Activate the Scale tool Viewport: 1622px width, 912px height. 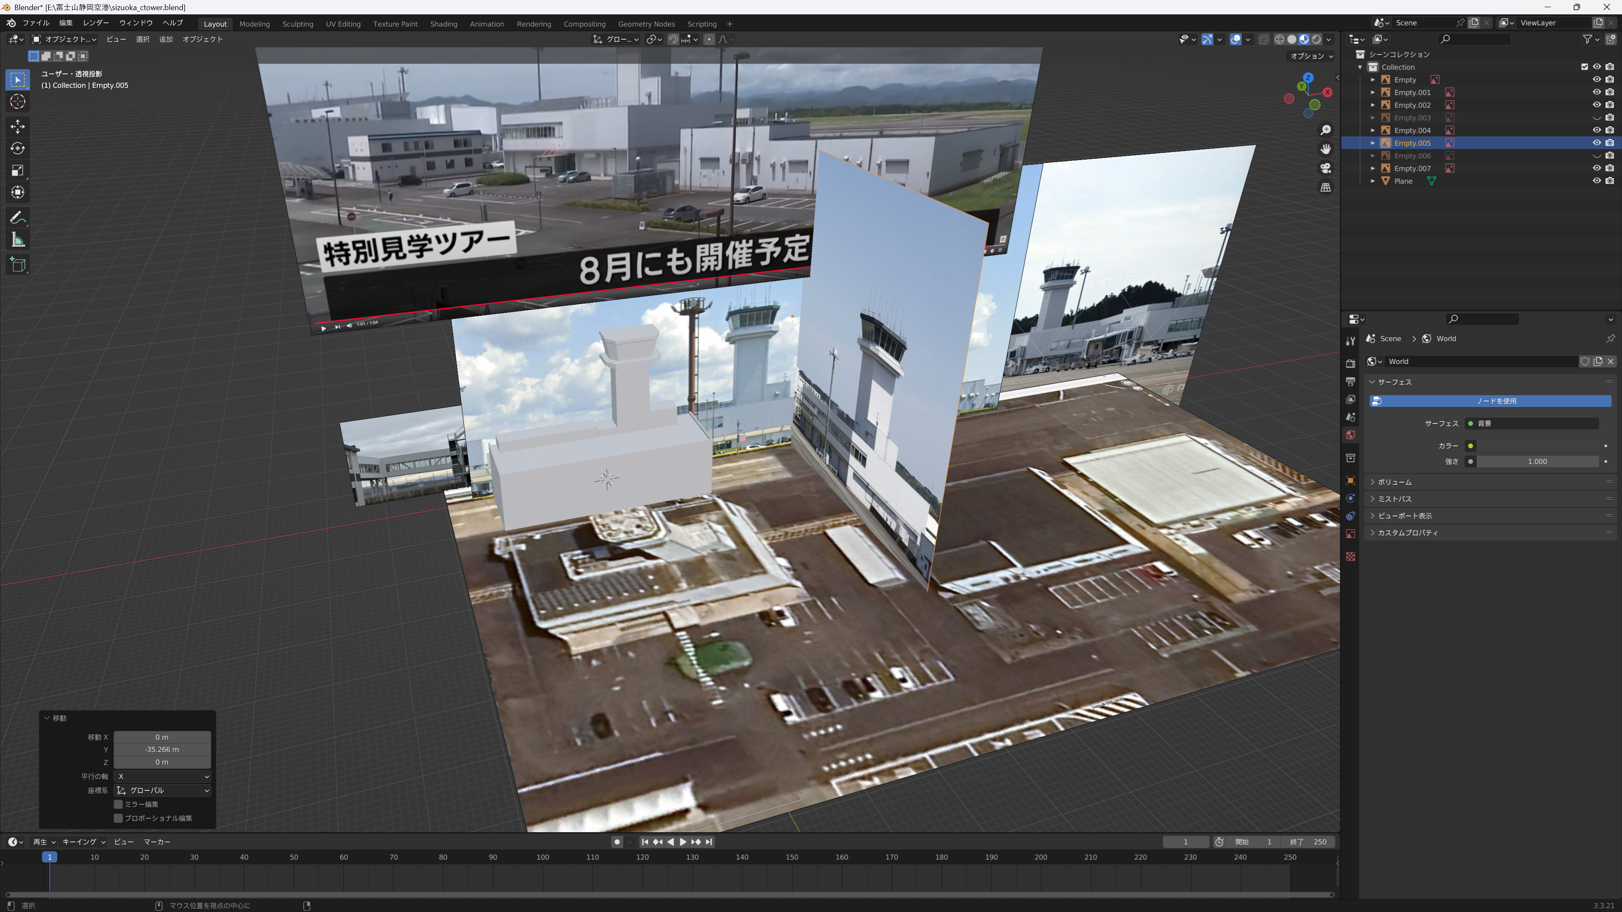18,171
